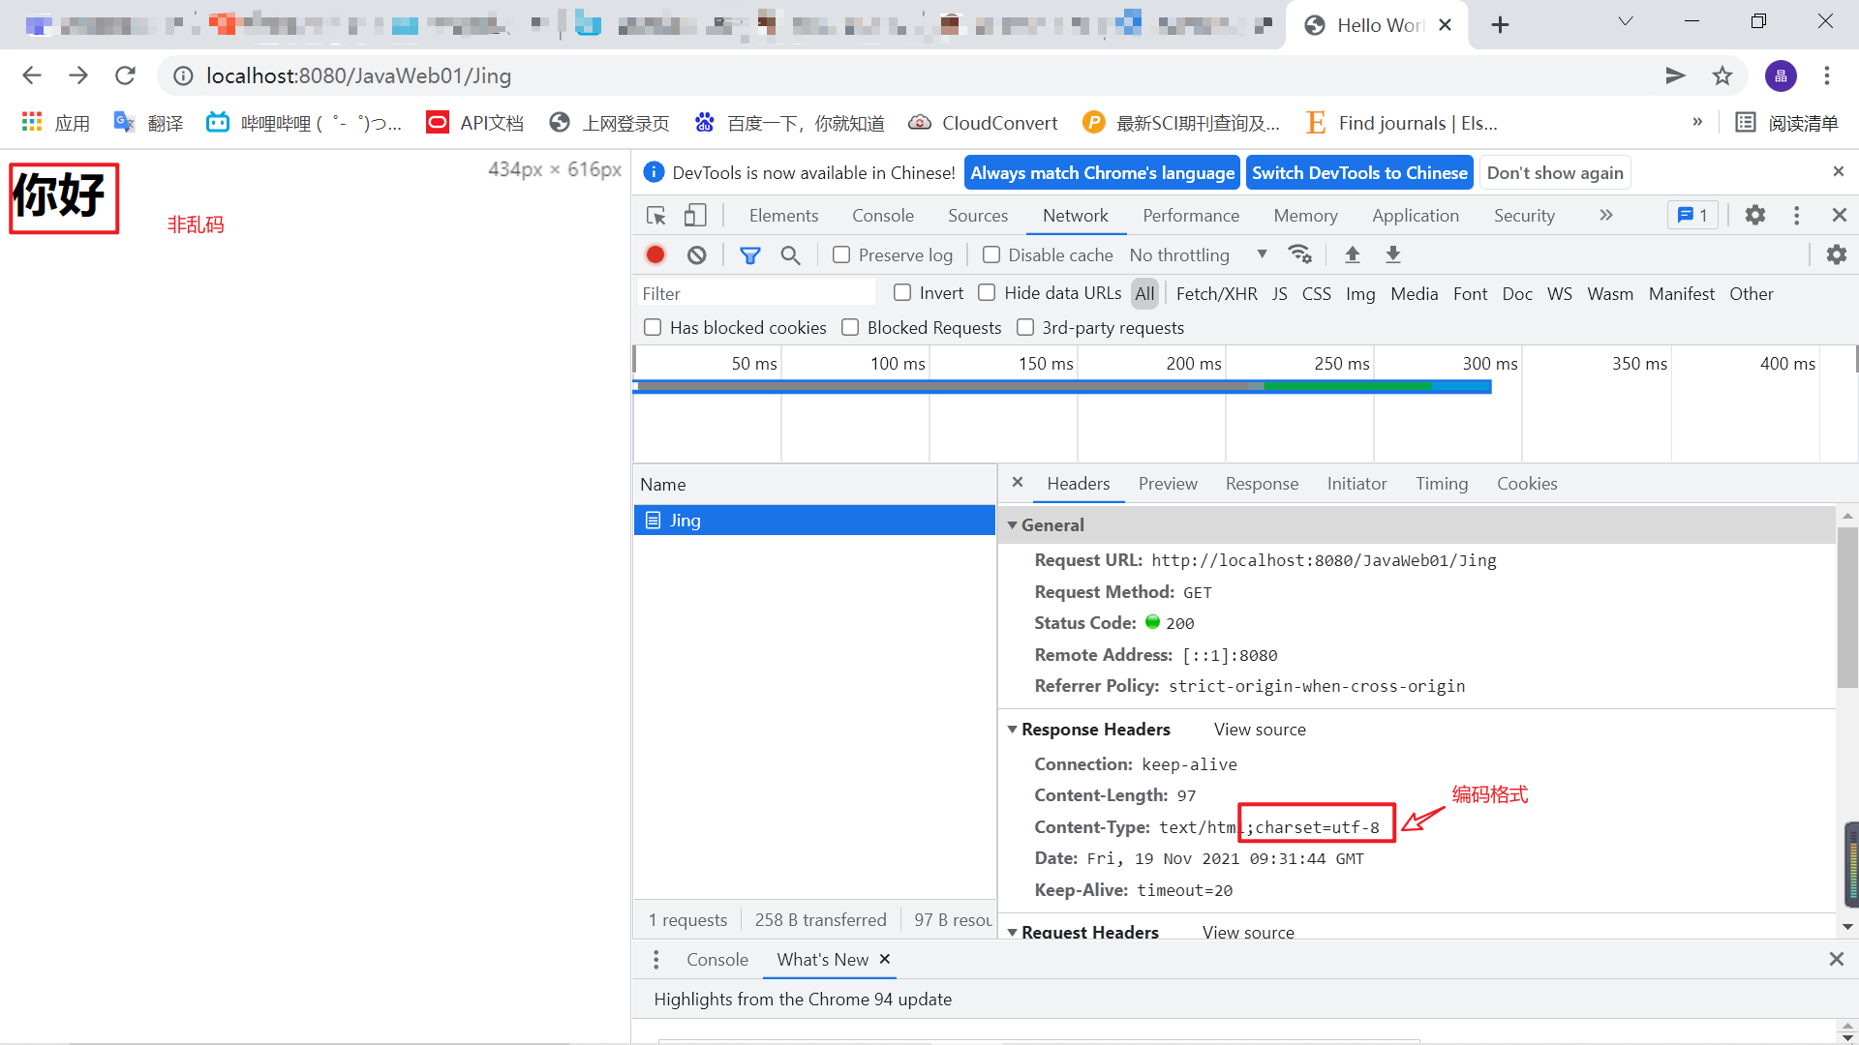
Task: Search within network requests
Action: 791,254
